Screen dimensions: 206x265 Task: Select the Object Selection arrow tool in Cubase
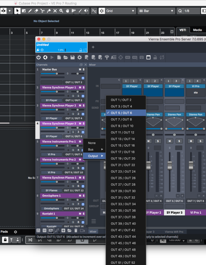tap(17, 11)
